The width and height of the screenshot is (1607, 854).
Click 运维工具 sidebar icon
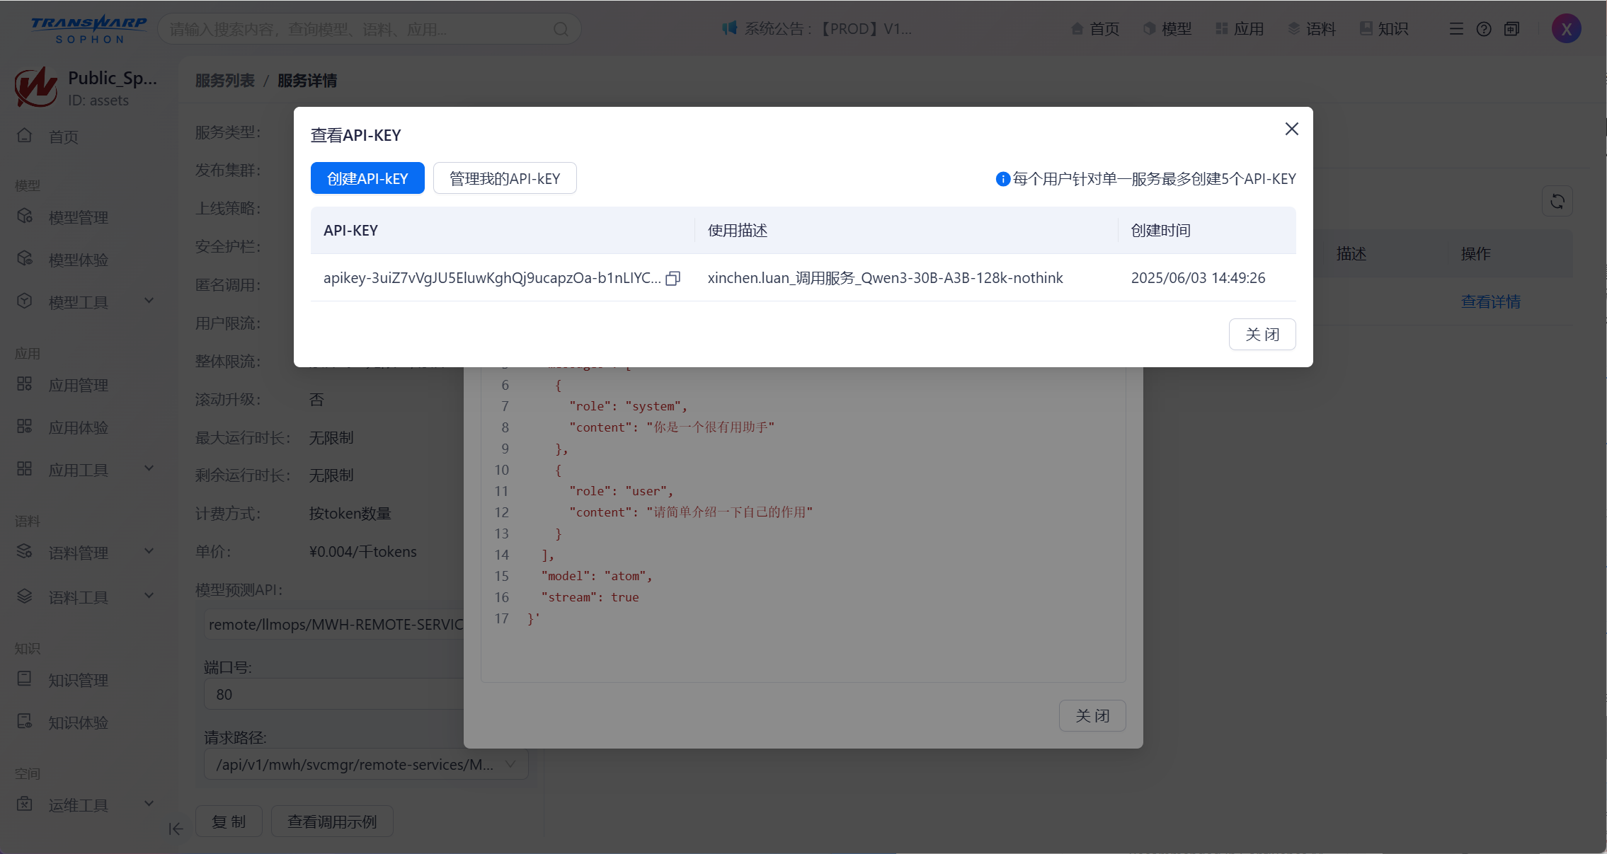(x=25, y=804)
